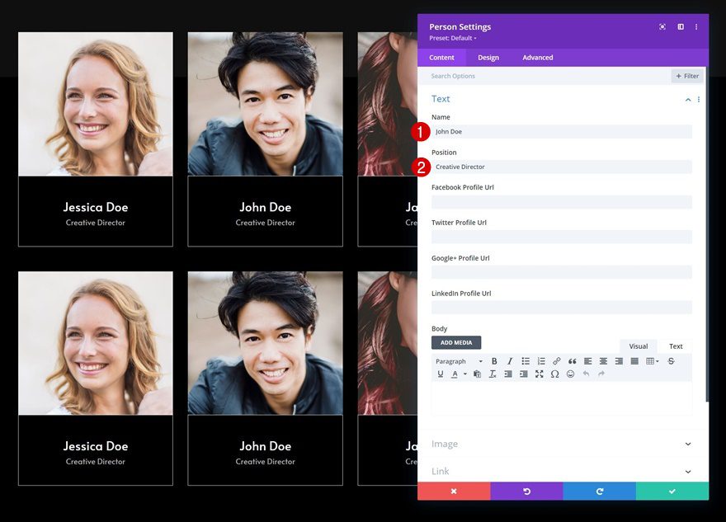726x522 pixels.
Task: Switch to the Design tab
Action: [488, 57]
